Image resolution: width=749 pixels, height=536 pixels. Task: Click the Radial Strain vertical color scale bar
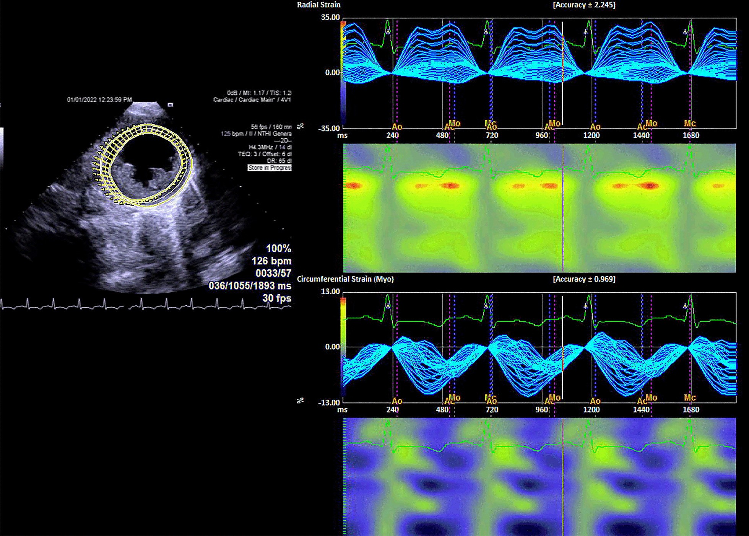point(343,73)
